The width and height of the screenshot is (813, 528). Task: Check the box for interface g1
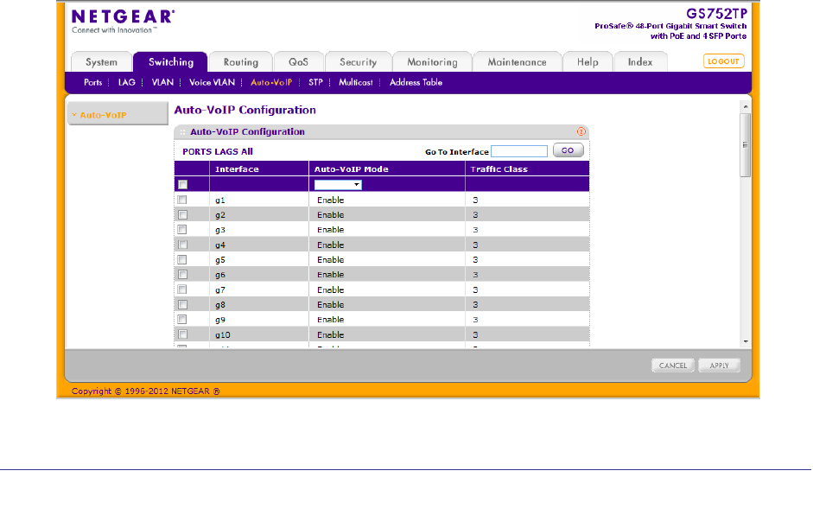pyautogui.click(x=182, y=200)
